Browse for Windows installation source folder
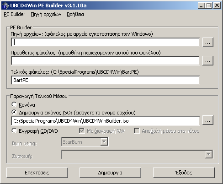 click(208, 43)
